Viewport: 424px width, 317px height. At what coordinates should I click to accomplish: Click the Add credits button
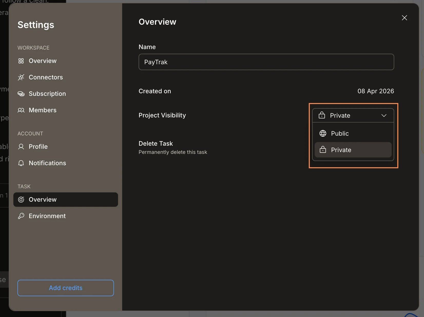point(66,288)
